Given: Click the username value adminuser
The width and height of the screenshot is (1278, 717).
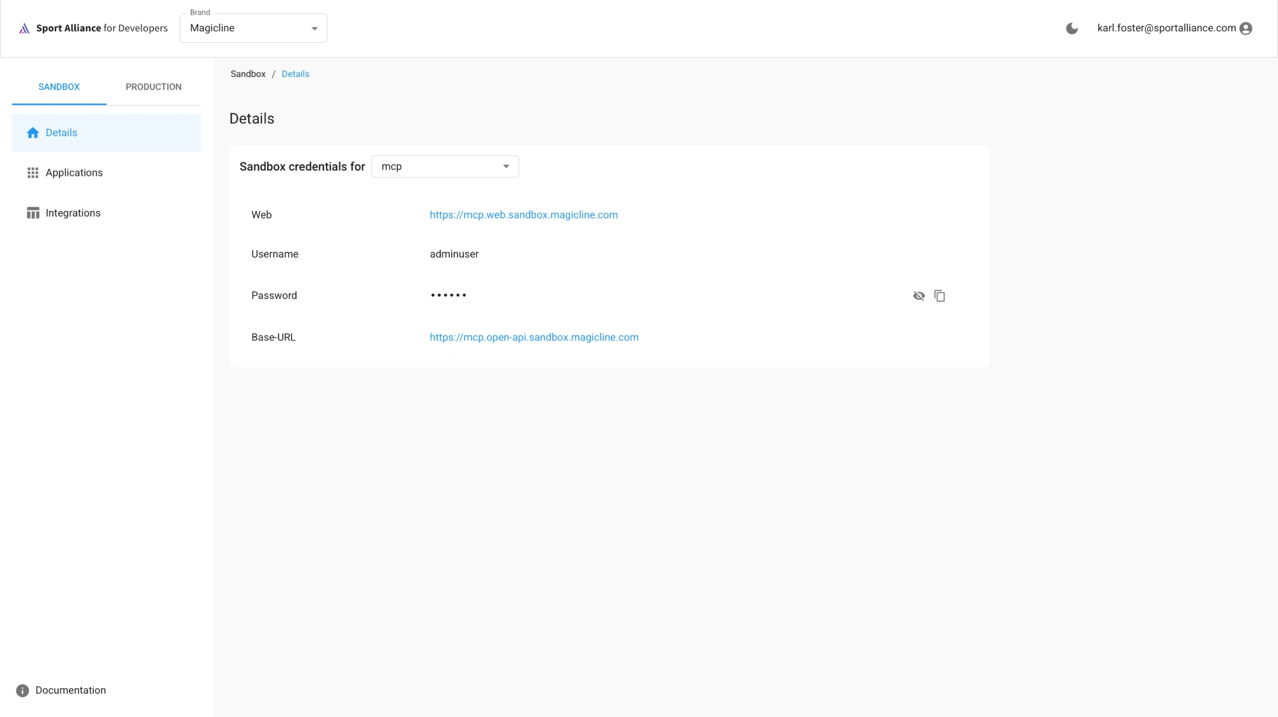Looking at the screenshot, I should [x=454, y=254].
